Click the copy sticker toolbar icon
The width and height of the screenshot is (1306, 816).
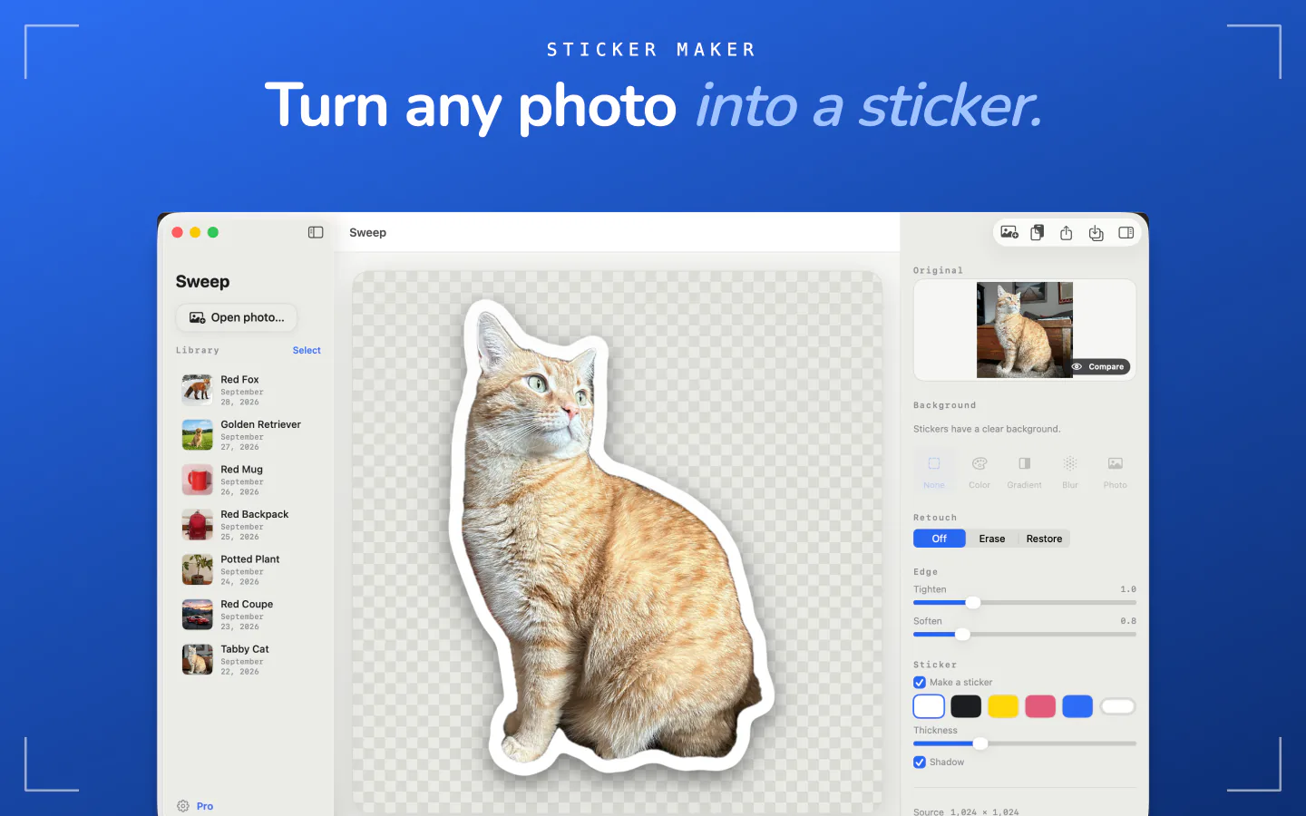[1038, 233]
